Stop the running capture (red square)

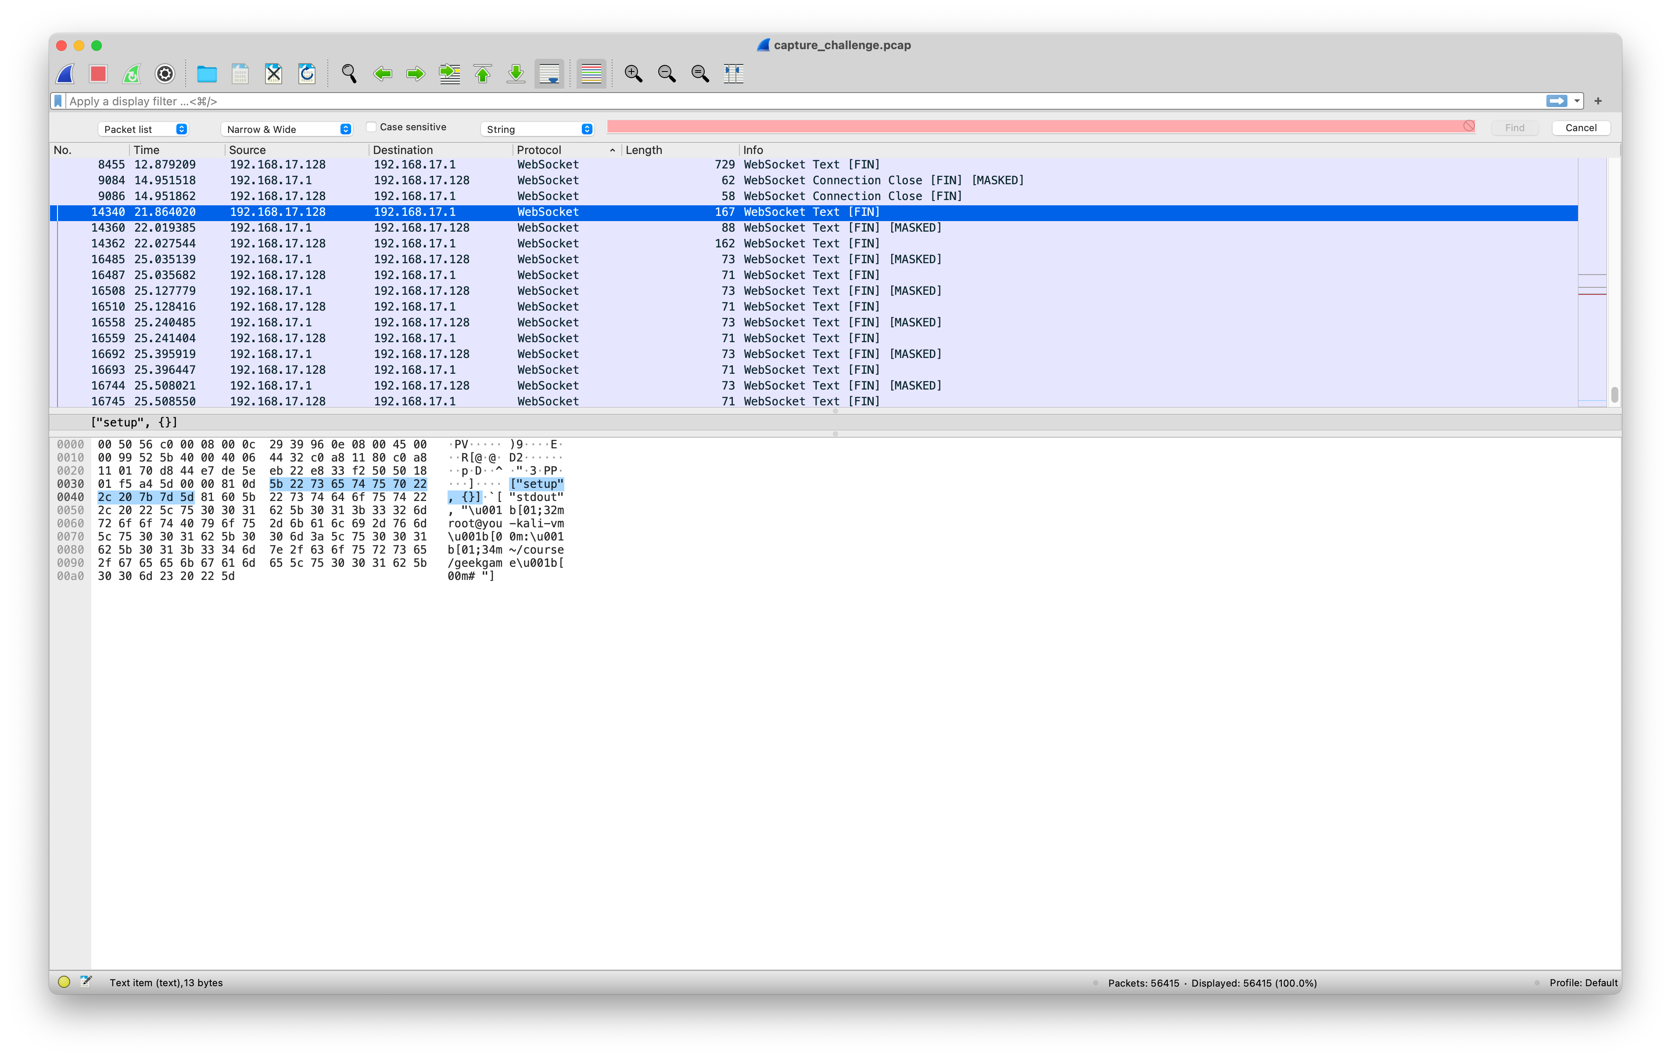[99, 74]
